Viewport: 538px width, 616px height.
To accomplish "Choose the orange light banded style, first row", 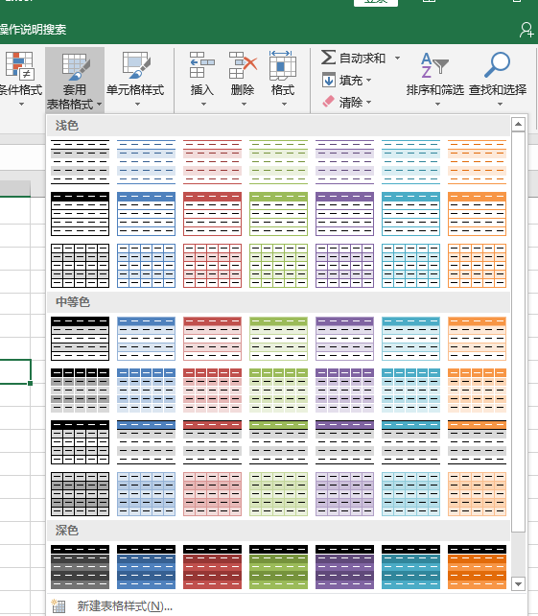I will [x=478, y=162].
